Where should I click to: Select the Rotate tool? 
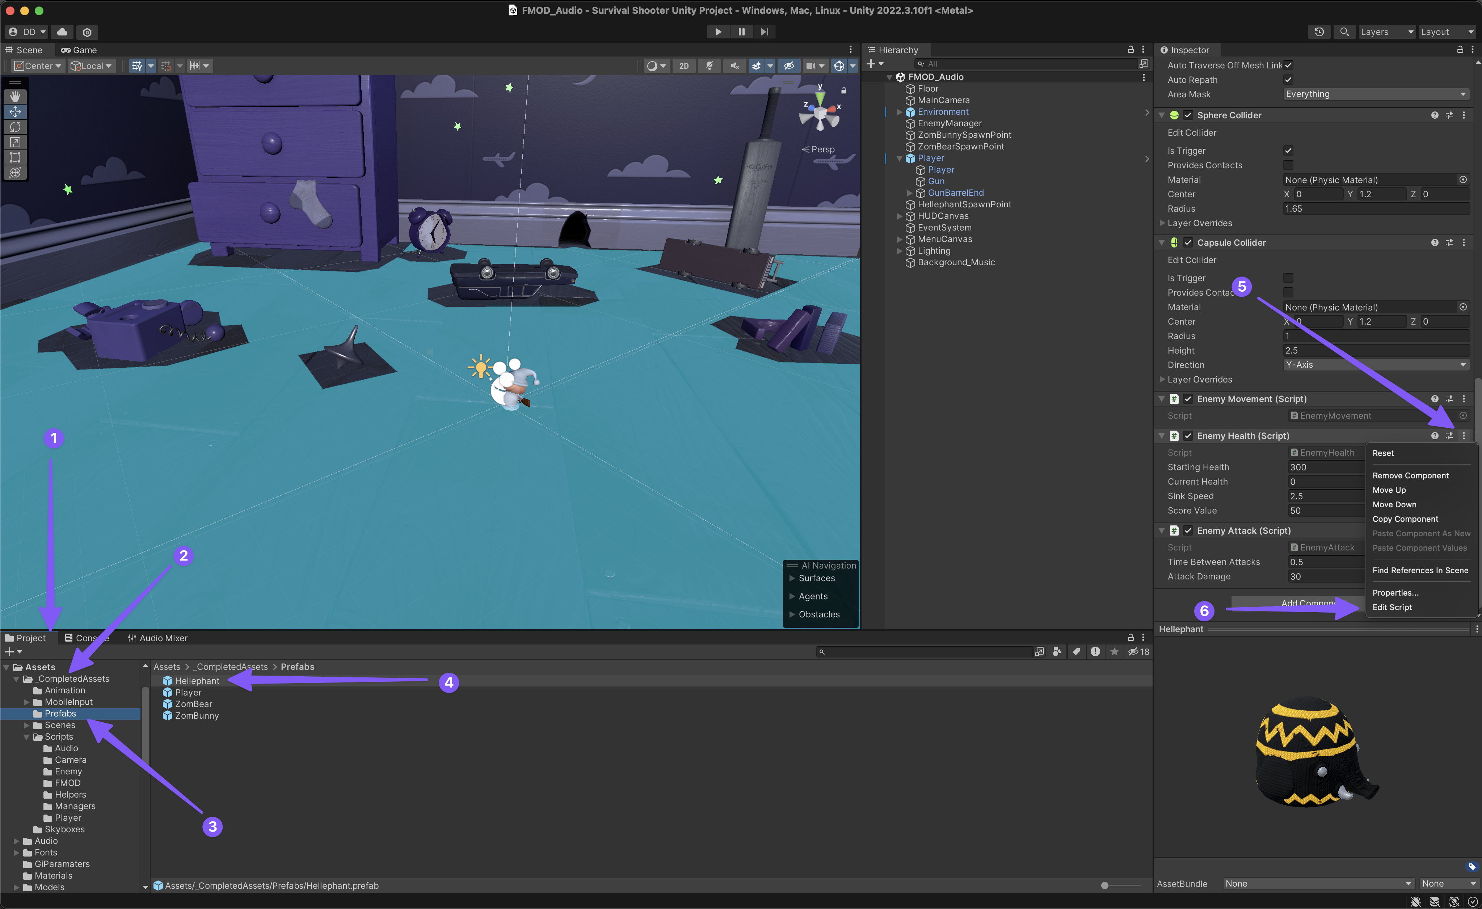pos(15,127)
